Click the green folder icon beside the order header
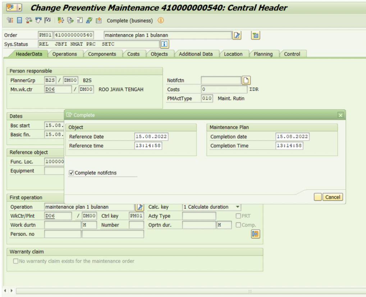Image resolution: width=366 pixels, height=297 pixels. (x=256, y=35)
